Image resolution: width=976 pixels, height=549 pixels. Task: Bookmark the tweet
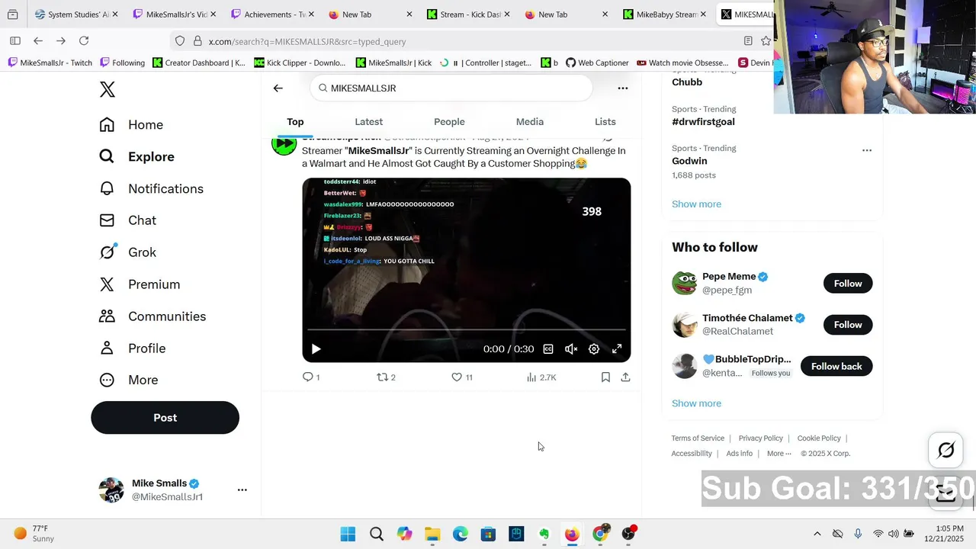click(x=605, y=377)
